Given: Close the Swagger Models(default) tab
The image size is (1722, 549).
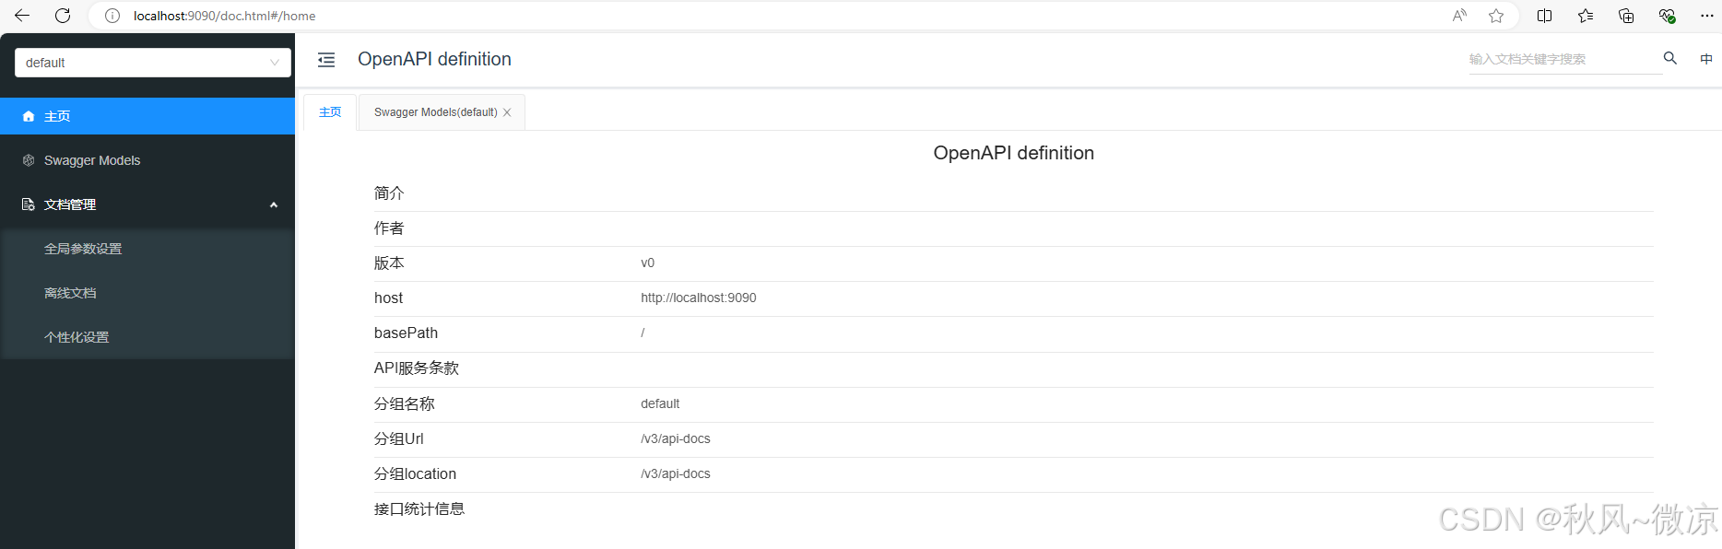Looking at the screenshot, I should pos(507,112).
